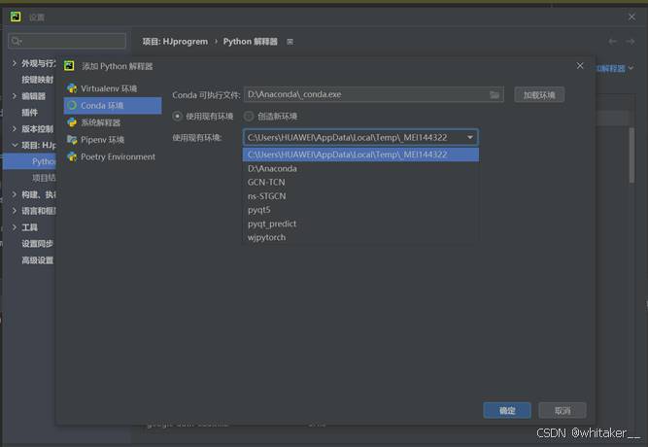The image size is (648, 447).
Task: Select Python interpreter item in settings tree
Action: [29, 161]
